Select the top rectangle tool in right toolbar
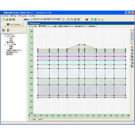The height and width of the screenshot is (135, 135). [x=132, y=31]
